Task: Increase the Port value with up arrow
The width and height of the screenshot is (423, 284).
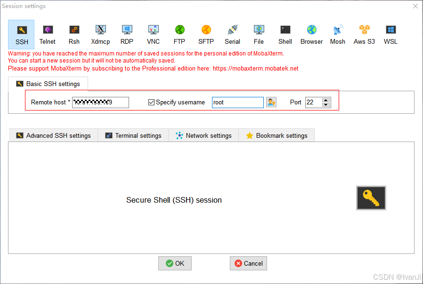Action: click(326, 100)
